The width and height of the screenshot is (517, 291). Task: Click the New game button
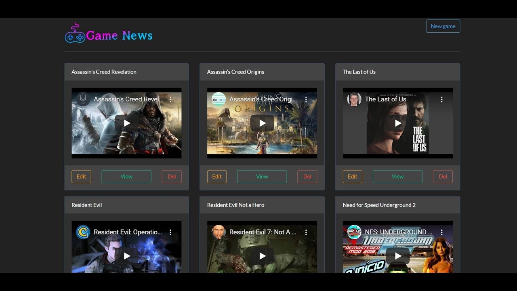click(x=443, y=26)
